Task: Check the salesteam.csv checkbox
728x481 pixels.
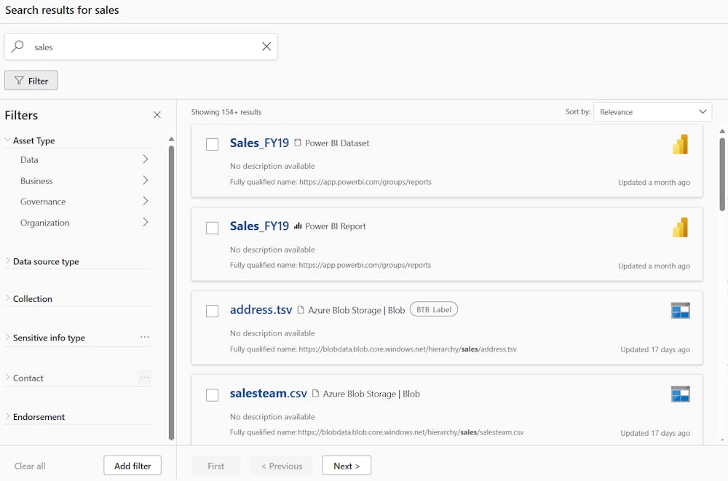Action: click(x=212, y=395)
